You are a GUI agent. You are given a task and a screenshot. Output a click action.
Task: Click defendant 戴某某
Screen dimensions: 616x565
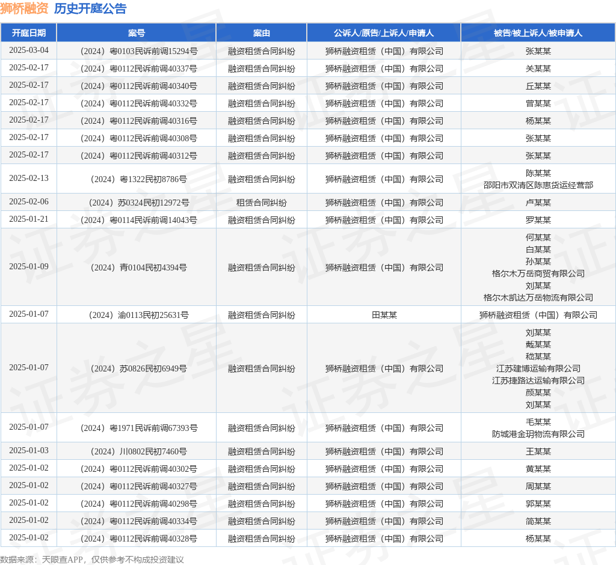point(538,345)
